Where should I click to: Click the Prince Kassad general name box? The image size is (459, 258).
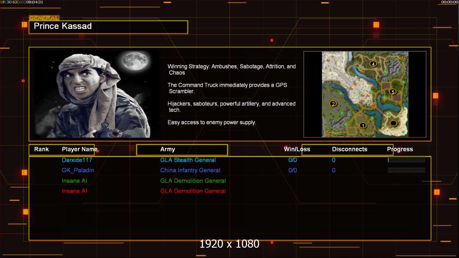(x=109, y=27)
